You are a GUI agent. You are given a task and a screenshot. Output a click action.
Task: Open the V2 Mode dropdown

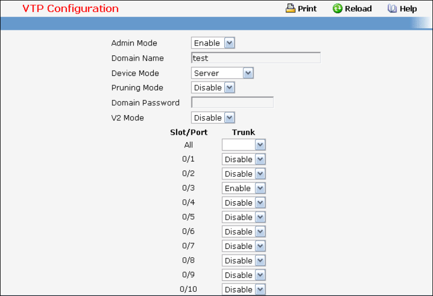tap(213, 118)
